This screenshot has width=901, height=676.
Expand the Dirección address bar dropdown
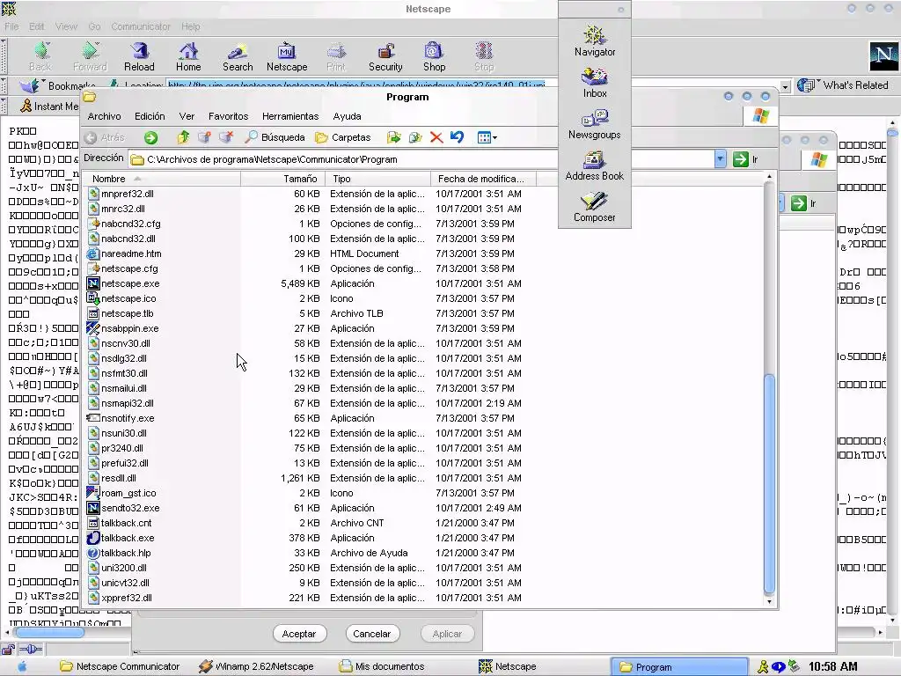point(720,159)
